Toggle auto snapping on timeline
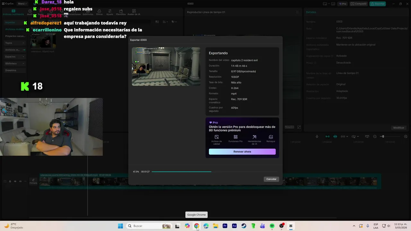This screenshot has width=411, height=231. 335,137
